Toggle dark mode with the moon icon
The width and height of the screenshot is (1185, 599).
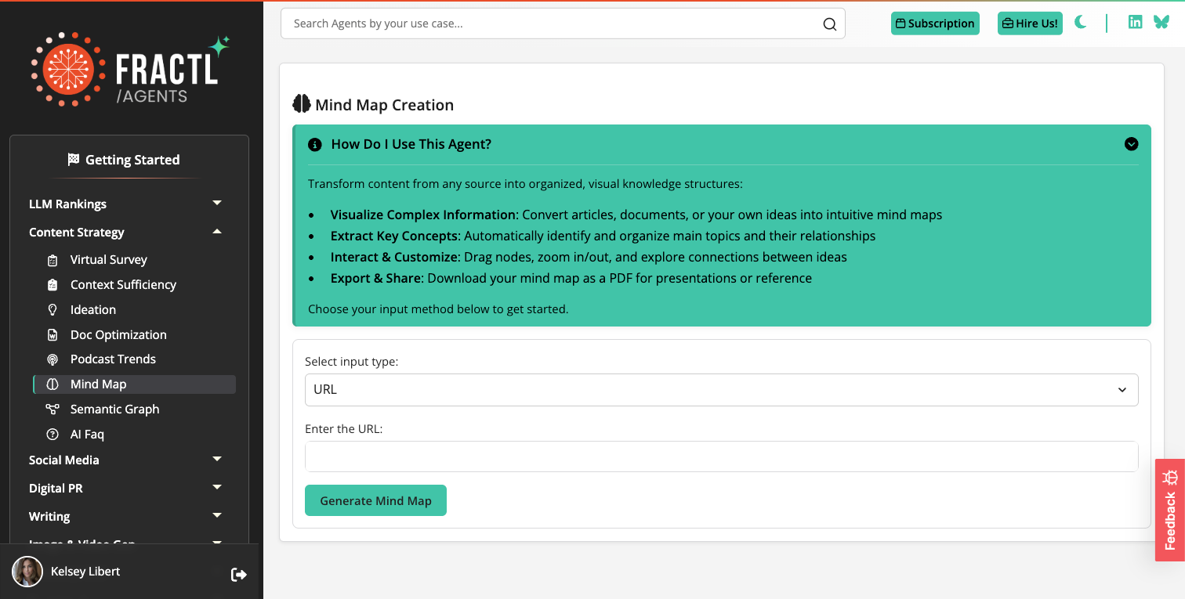[1080, 23]
